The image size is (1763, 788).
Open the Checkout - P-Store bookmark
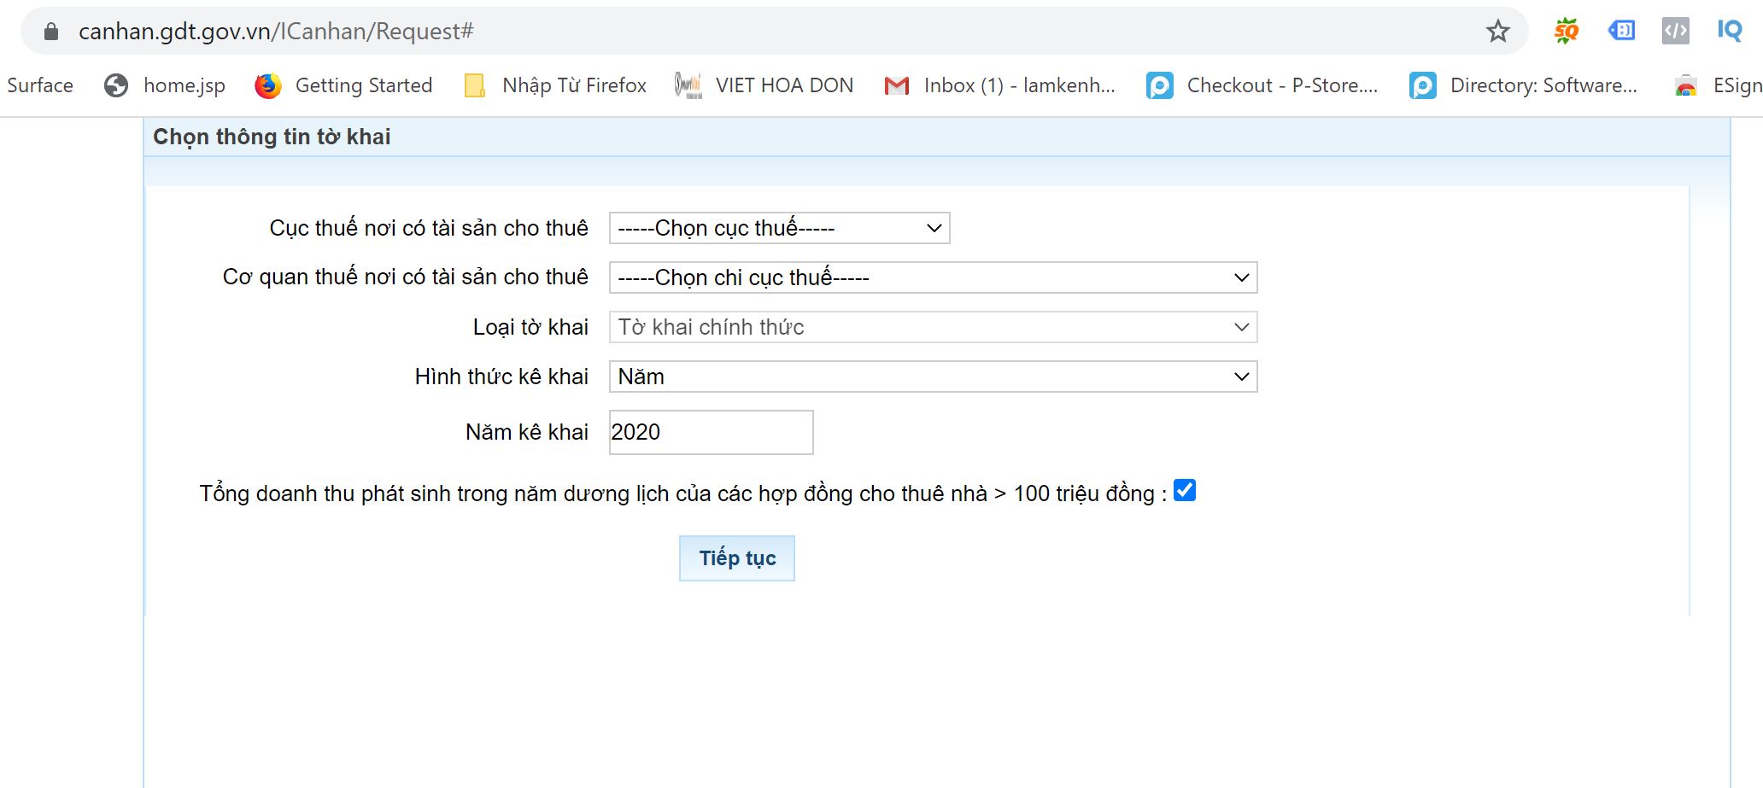1262,85
